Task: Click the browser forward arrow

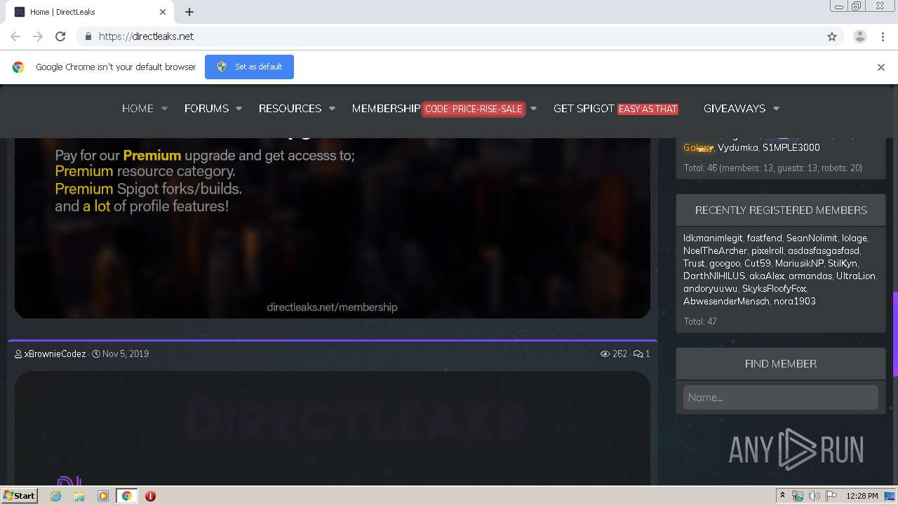Action: pyautogui.click(x=38, y=36)
